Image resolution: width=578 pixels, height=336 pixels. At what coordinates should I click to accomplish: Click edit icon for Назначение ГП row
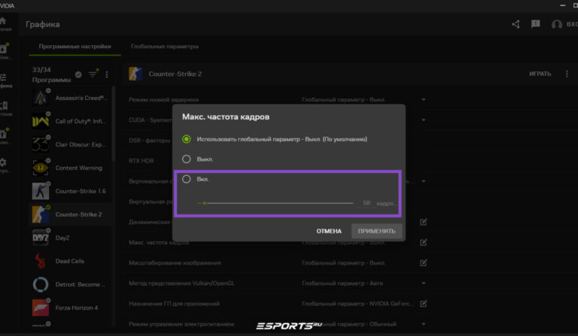click(x=423, y=304)
